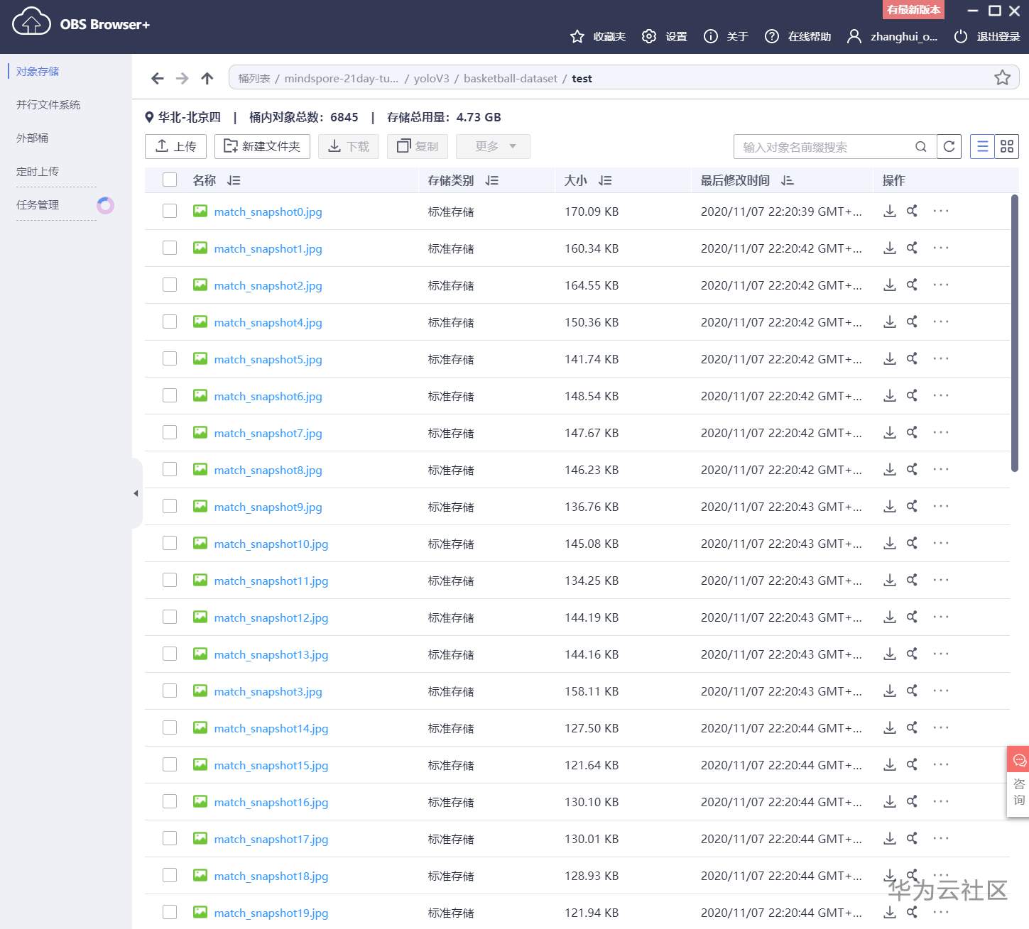
Task: Select checkbox for match_snapshot10.jpg
Action: tap(170, 544)
